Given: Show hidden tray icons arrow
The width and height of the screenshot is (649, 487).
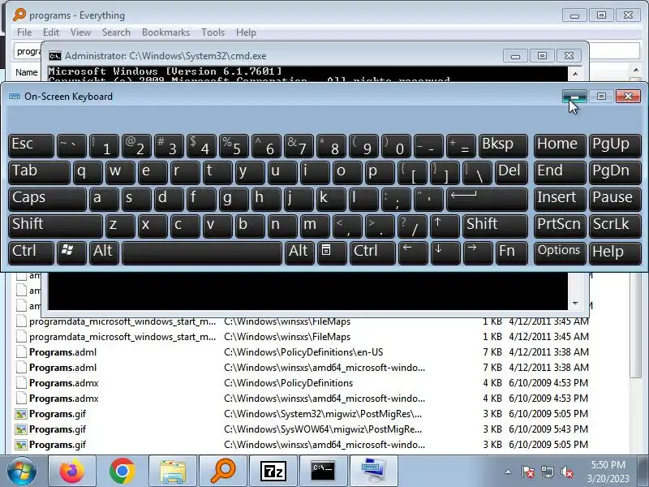Looking at the screenshot, I should point(509,472).
